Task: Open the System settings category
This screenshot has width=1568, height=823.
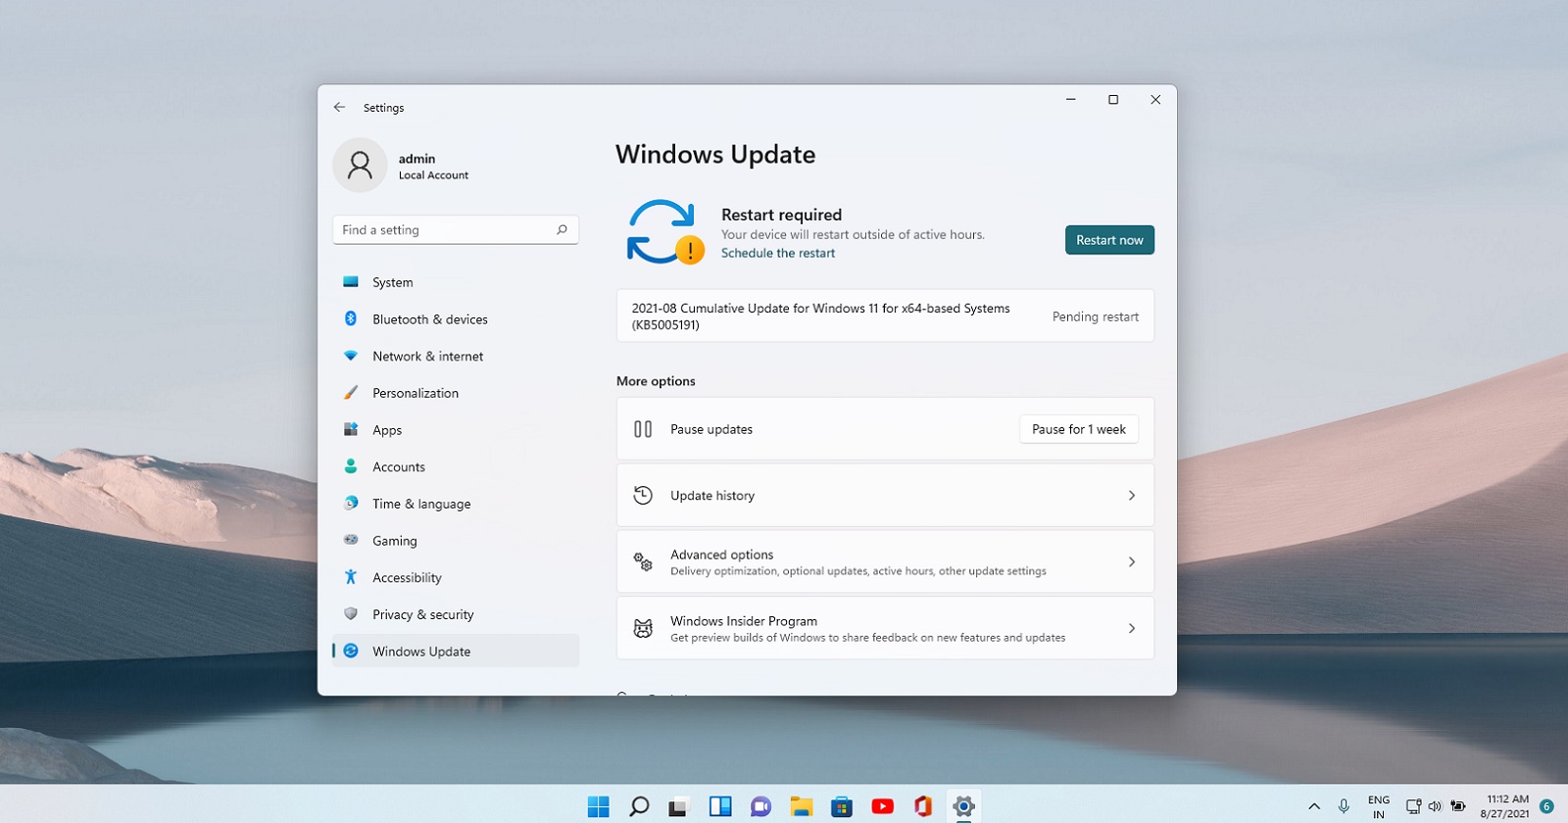Action: click(456, 282)
